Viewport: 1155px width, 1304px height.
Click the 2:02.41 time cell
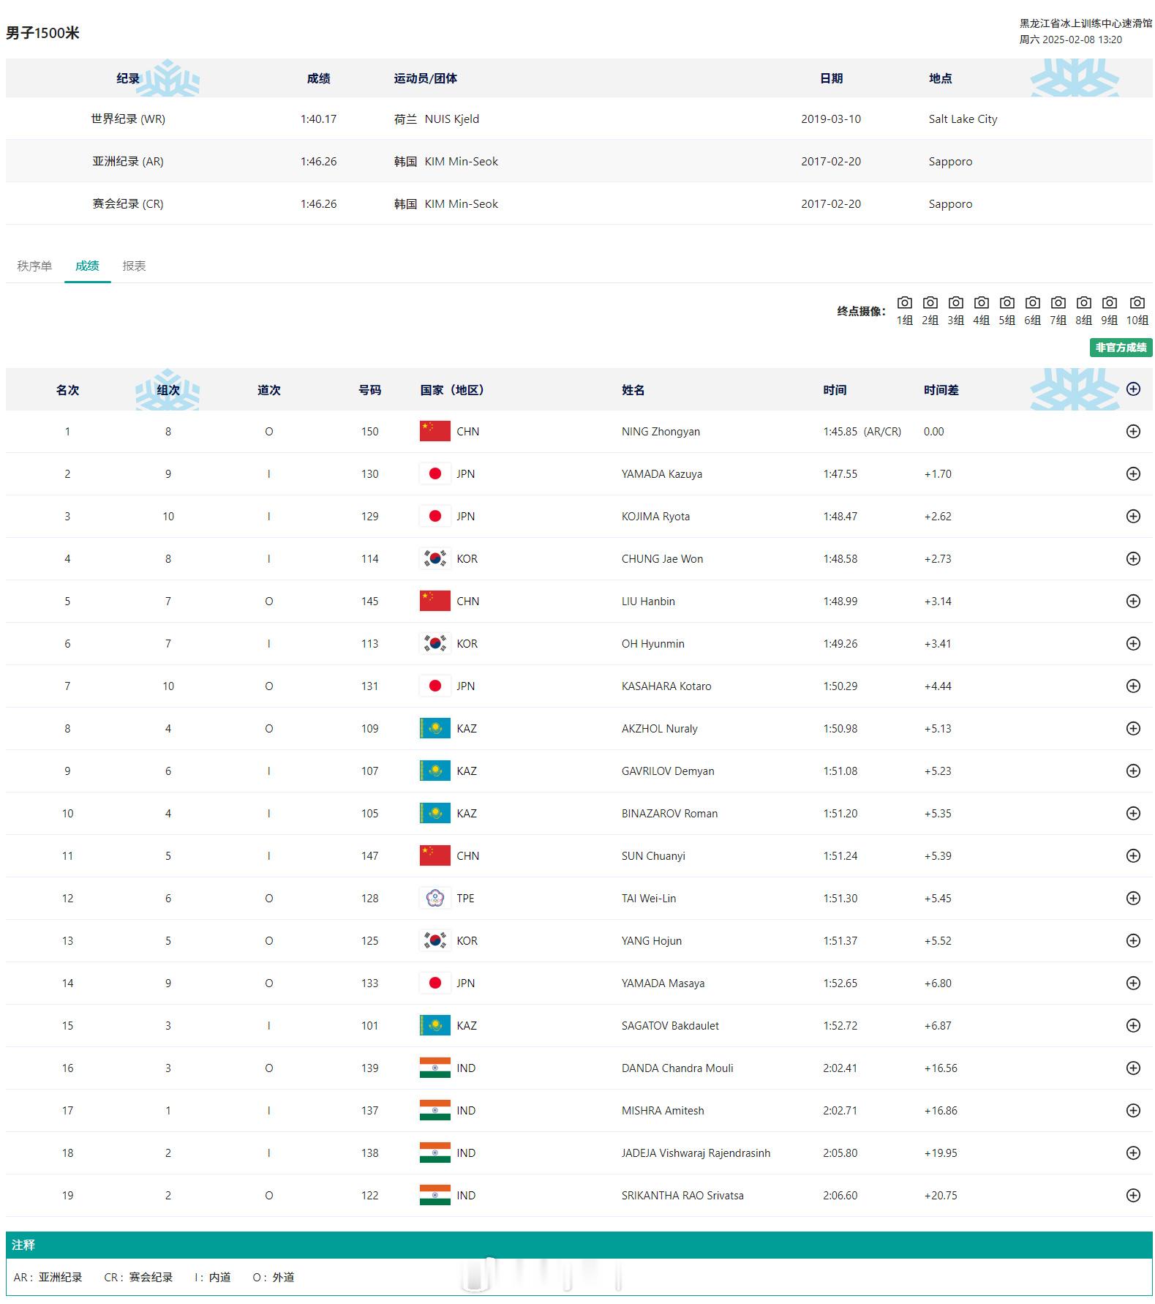tap(840, 1068)
